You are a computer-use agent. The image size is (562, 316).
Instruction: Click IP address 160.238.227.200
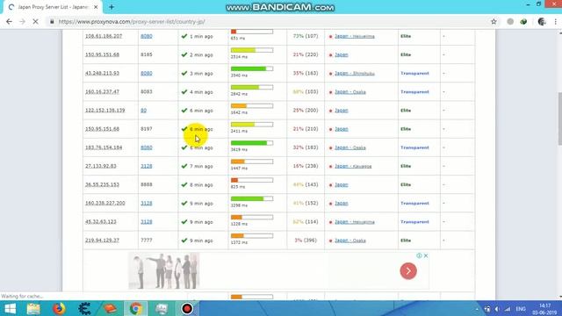tap(105, 203)
